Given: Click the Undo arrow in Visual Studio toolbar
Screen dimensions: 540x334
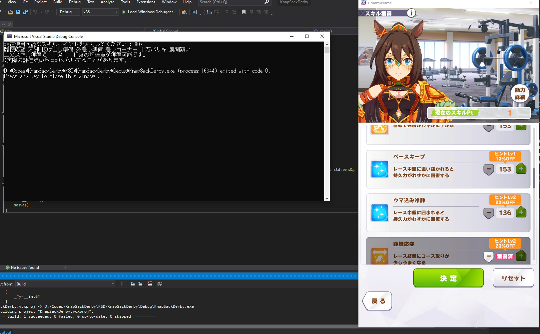Looking at the screenshot, I should click(35, 12).
